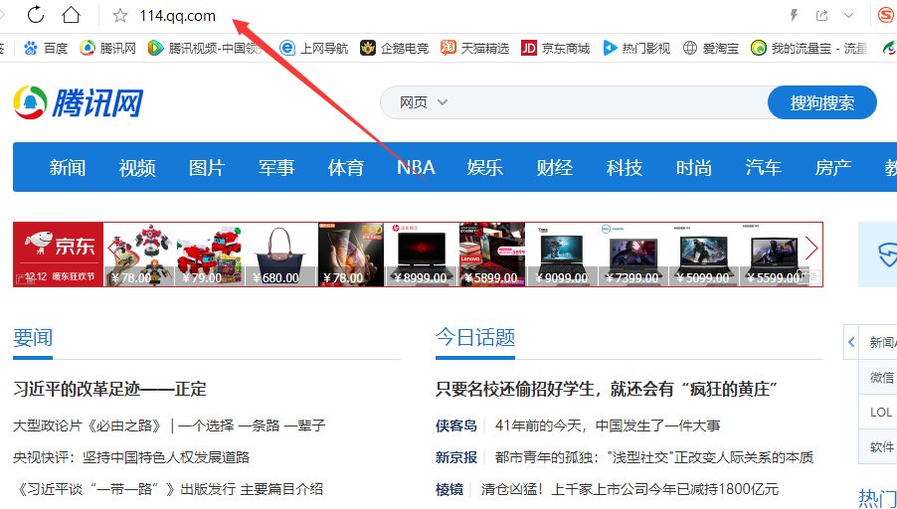Open the 上网导航 bookmark
The width and height of the screenshot is (897, 509).
[313, 48]
